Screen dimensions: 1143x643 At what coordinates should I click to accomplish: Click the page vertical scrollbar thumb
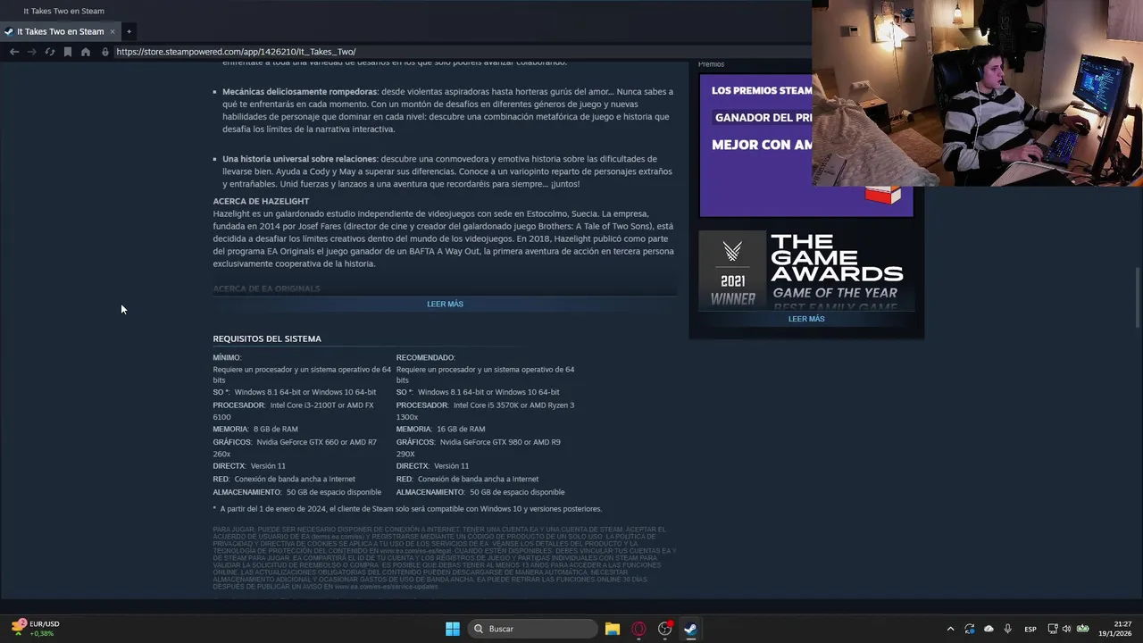click(1138, 296)
